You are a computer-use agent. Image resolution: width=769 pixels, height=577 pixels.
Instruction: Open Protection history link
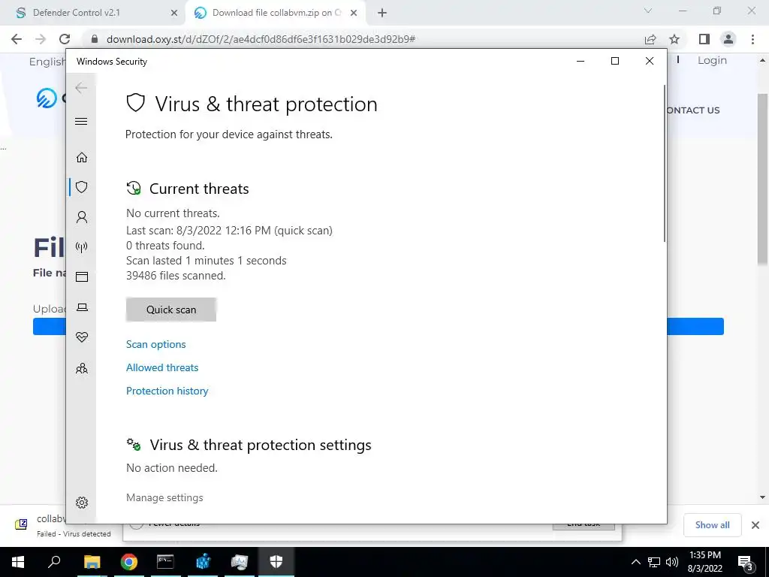tap(167, 391)
